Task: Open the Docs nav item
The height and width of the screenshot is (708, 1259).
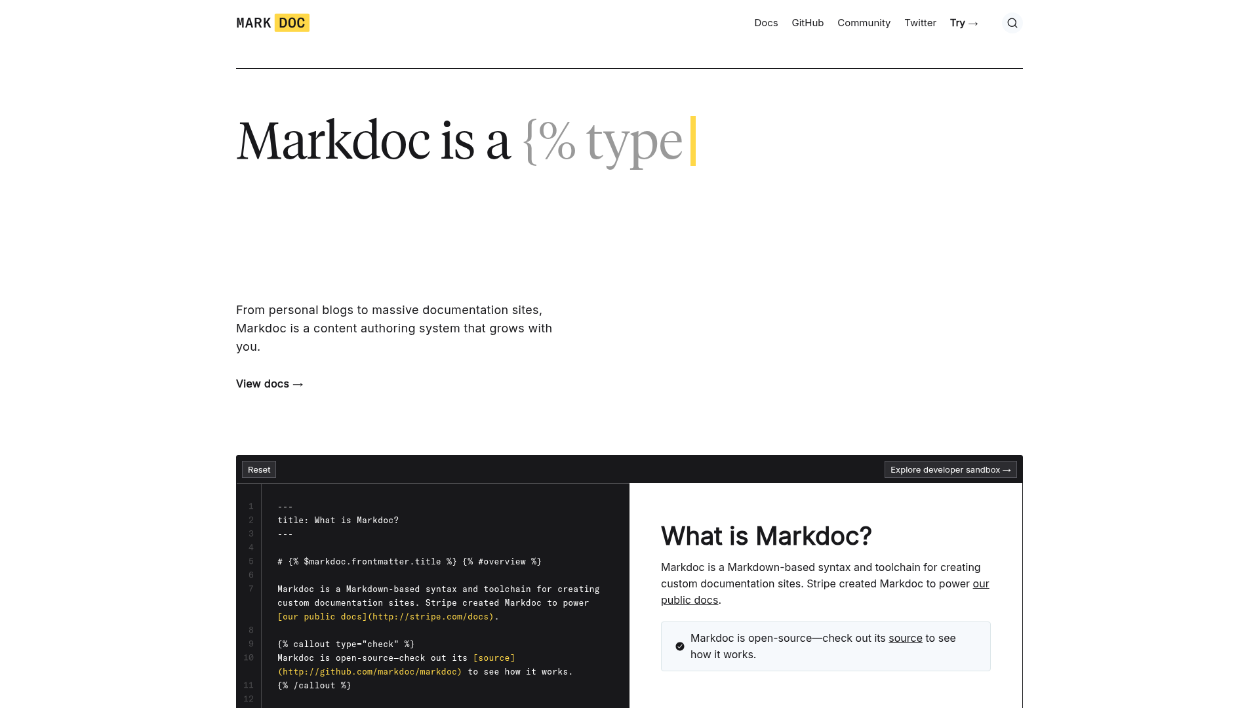Action: pyautogui.click(x=766, y=23)
